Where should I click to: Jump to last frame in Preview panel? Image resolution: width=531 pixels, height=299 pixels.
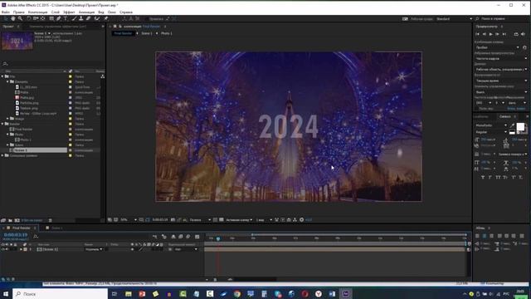coord(504,34)
